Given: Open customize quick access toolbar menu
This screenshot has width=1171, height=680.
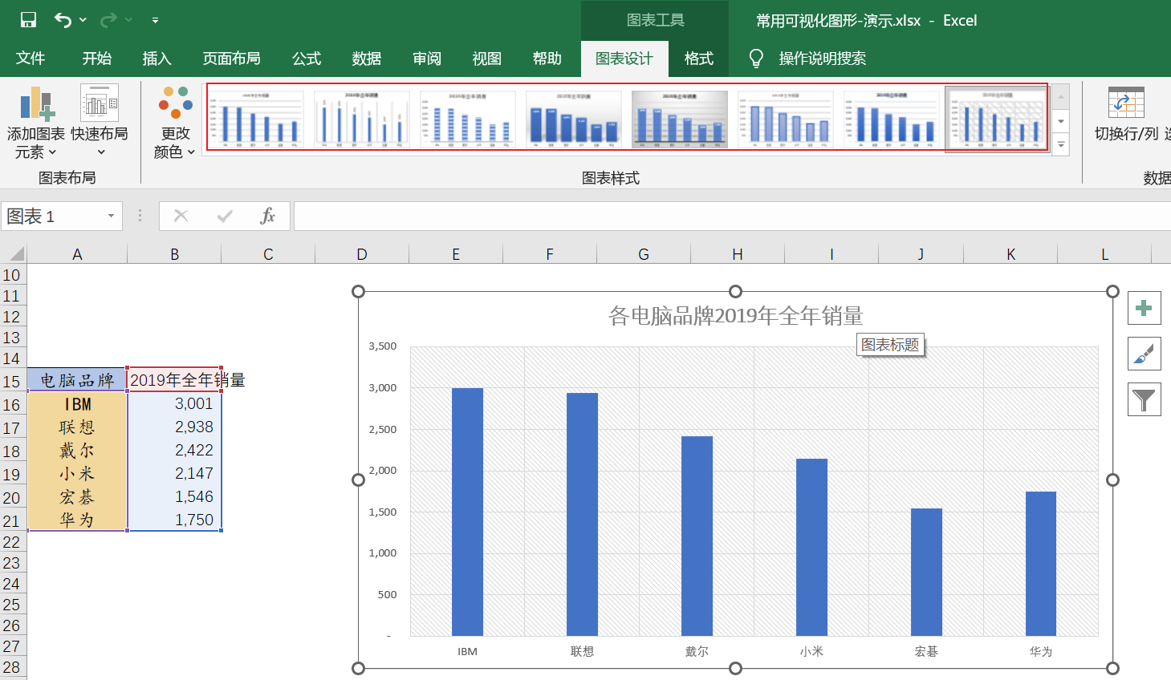Looking at the screenshot, I should coord(155,20).
